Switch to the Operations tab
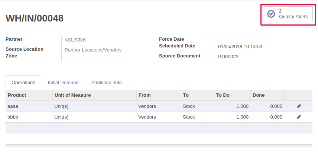 tap(23, 83)
